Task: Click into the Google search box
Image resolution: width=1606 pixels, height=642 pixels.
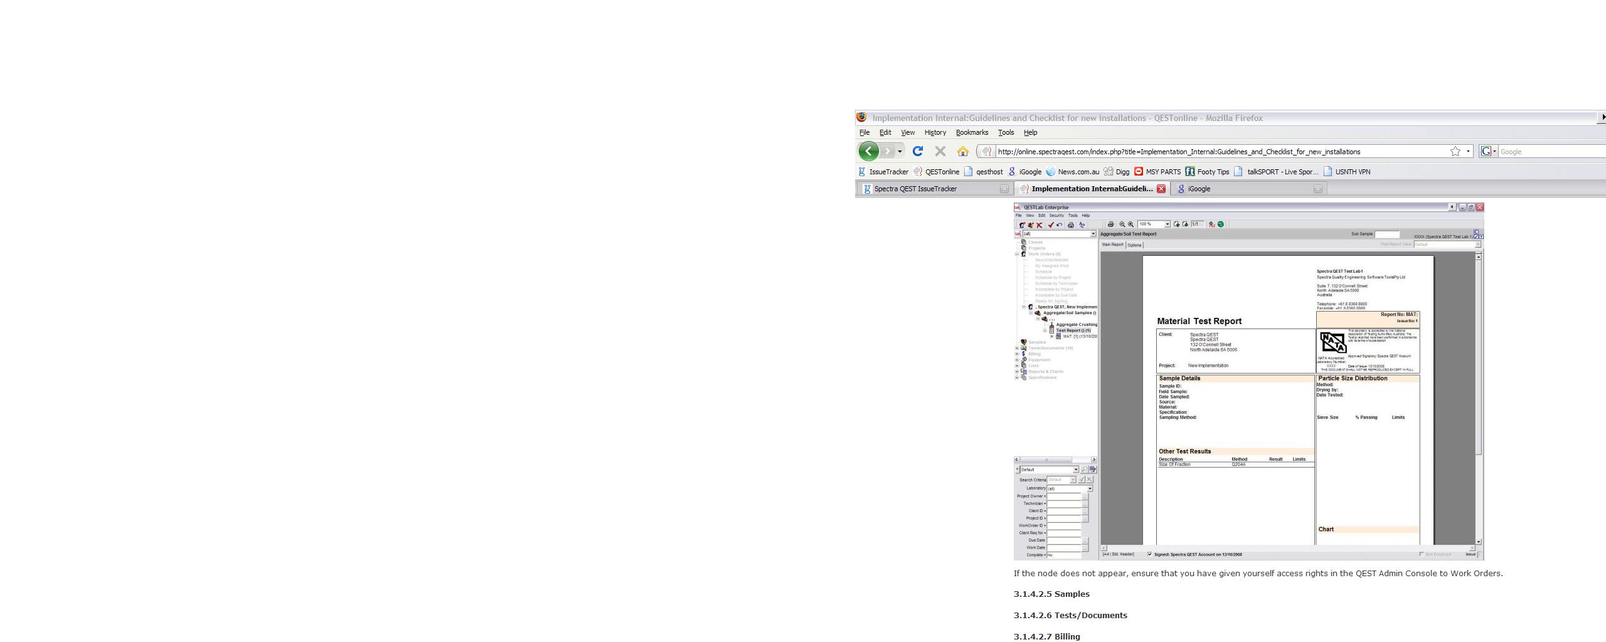Action: tap(1550, 152)
